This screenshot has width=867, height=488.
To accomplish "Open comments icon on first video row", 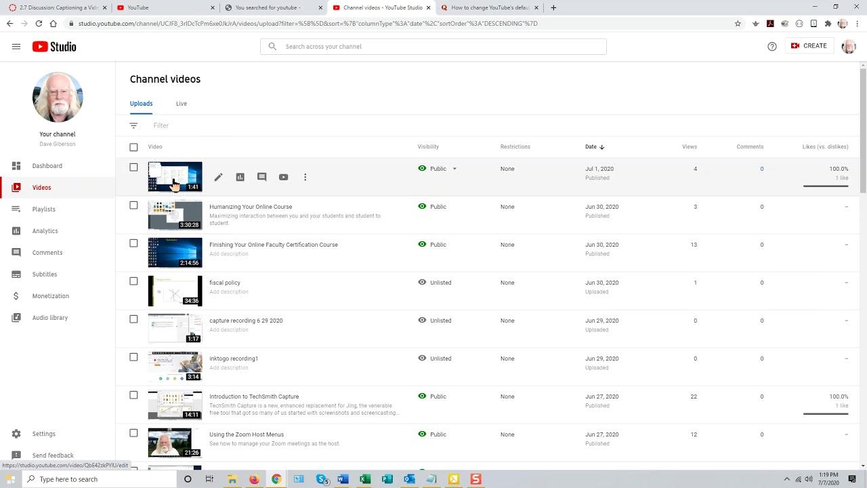I will 261,177.
